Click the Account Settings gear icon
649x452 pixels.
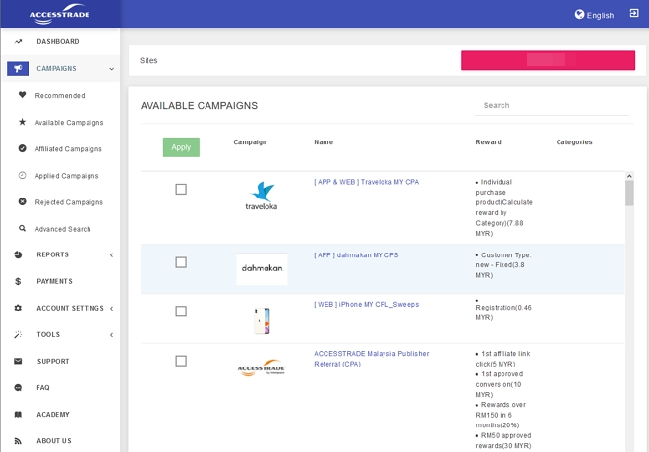click(18, 308)
